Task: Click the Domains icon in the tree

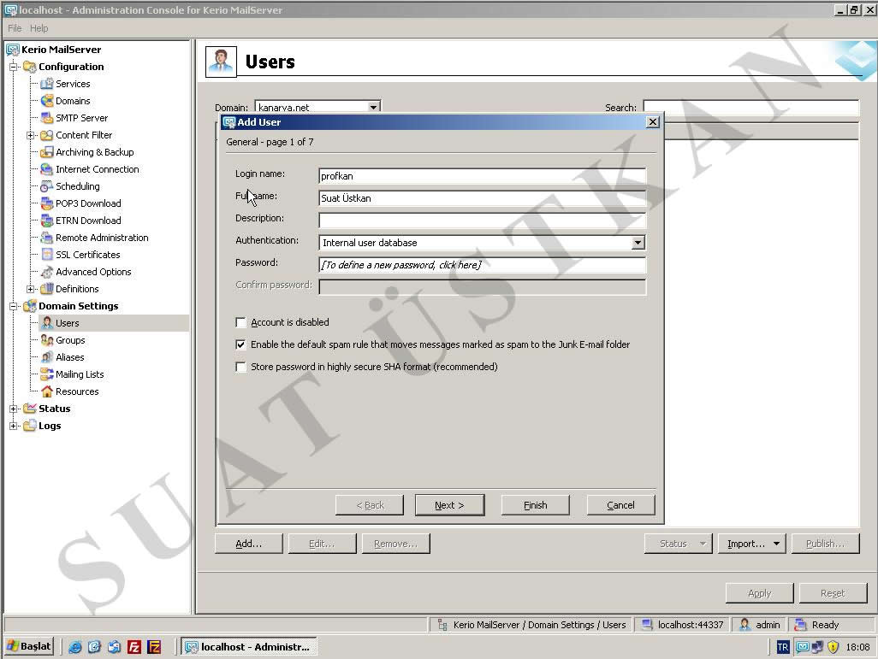Action: [x=47, y=101]
